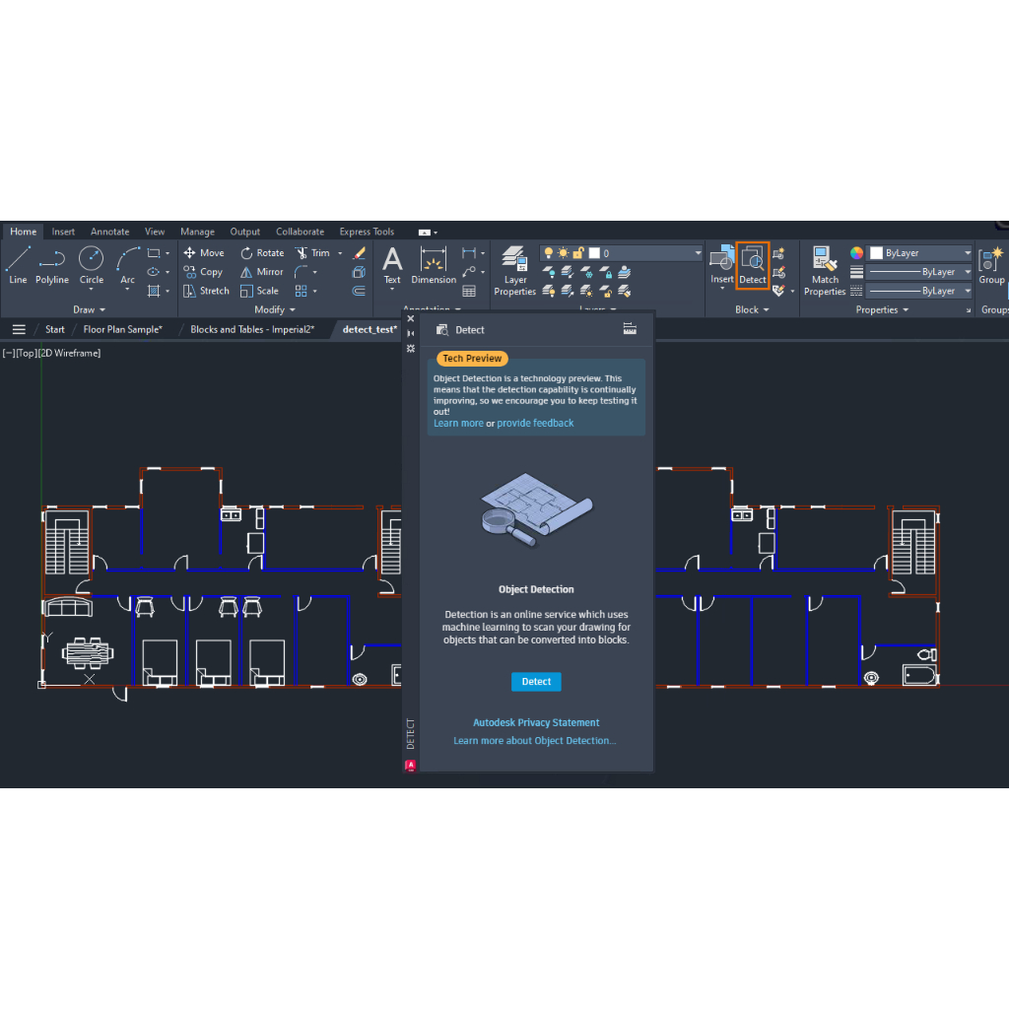Click the Layer Isolate icon
Image resolution: width=1009 pixels, height=1009 pixels.
pos(568,272)
